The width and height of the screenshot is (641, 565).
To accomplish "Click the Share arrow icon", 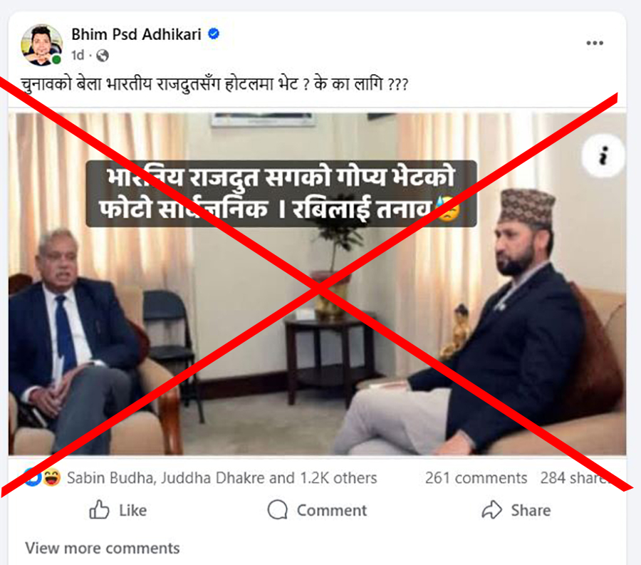I will [491, 510].
